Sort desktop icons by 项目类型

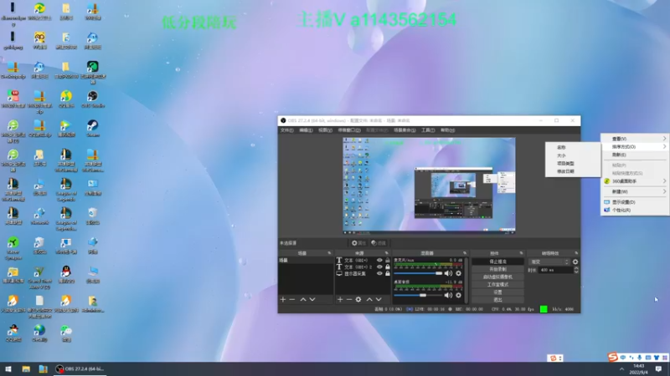point(573,163)
